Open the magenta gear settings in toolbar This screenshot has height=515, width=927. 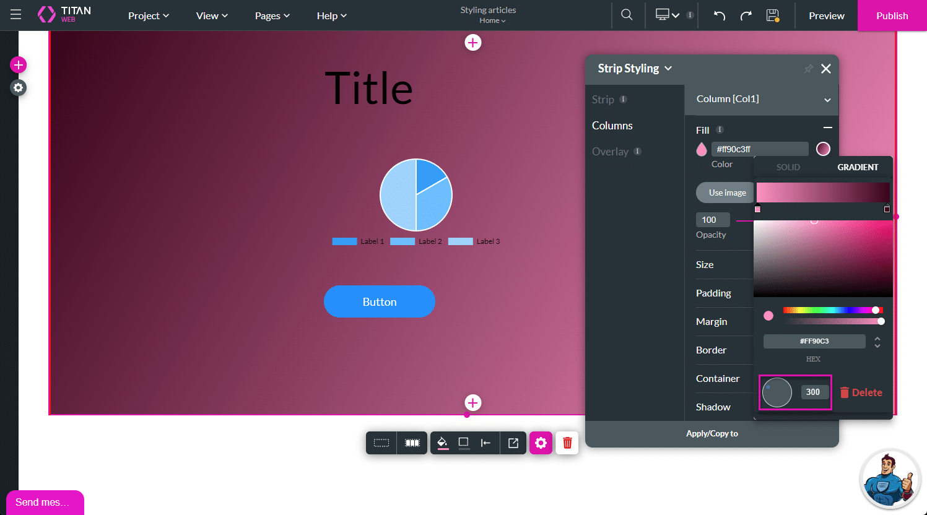point(541,443)
